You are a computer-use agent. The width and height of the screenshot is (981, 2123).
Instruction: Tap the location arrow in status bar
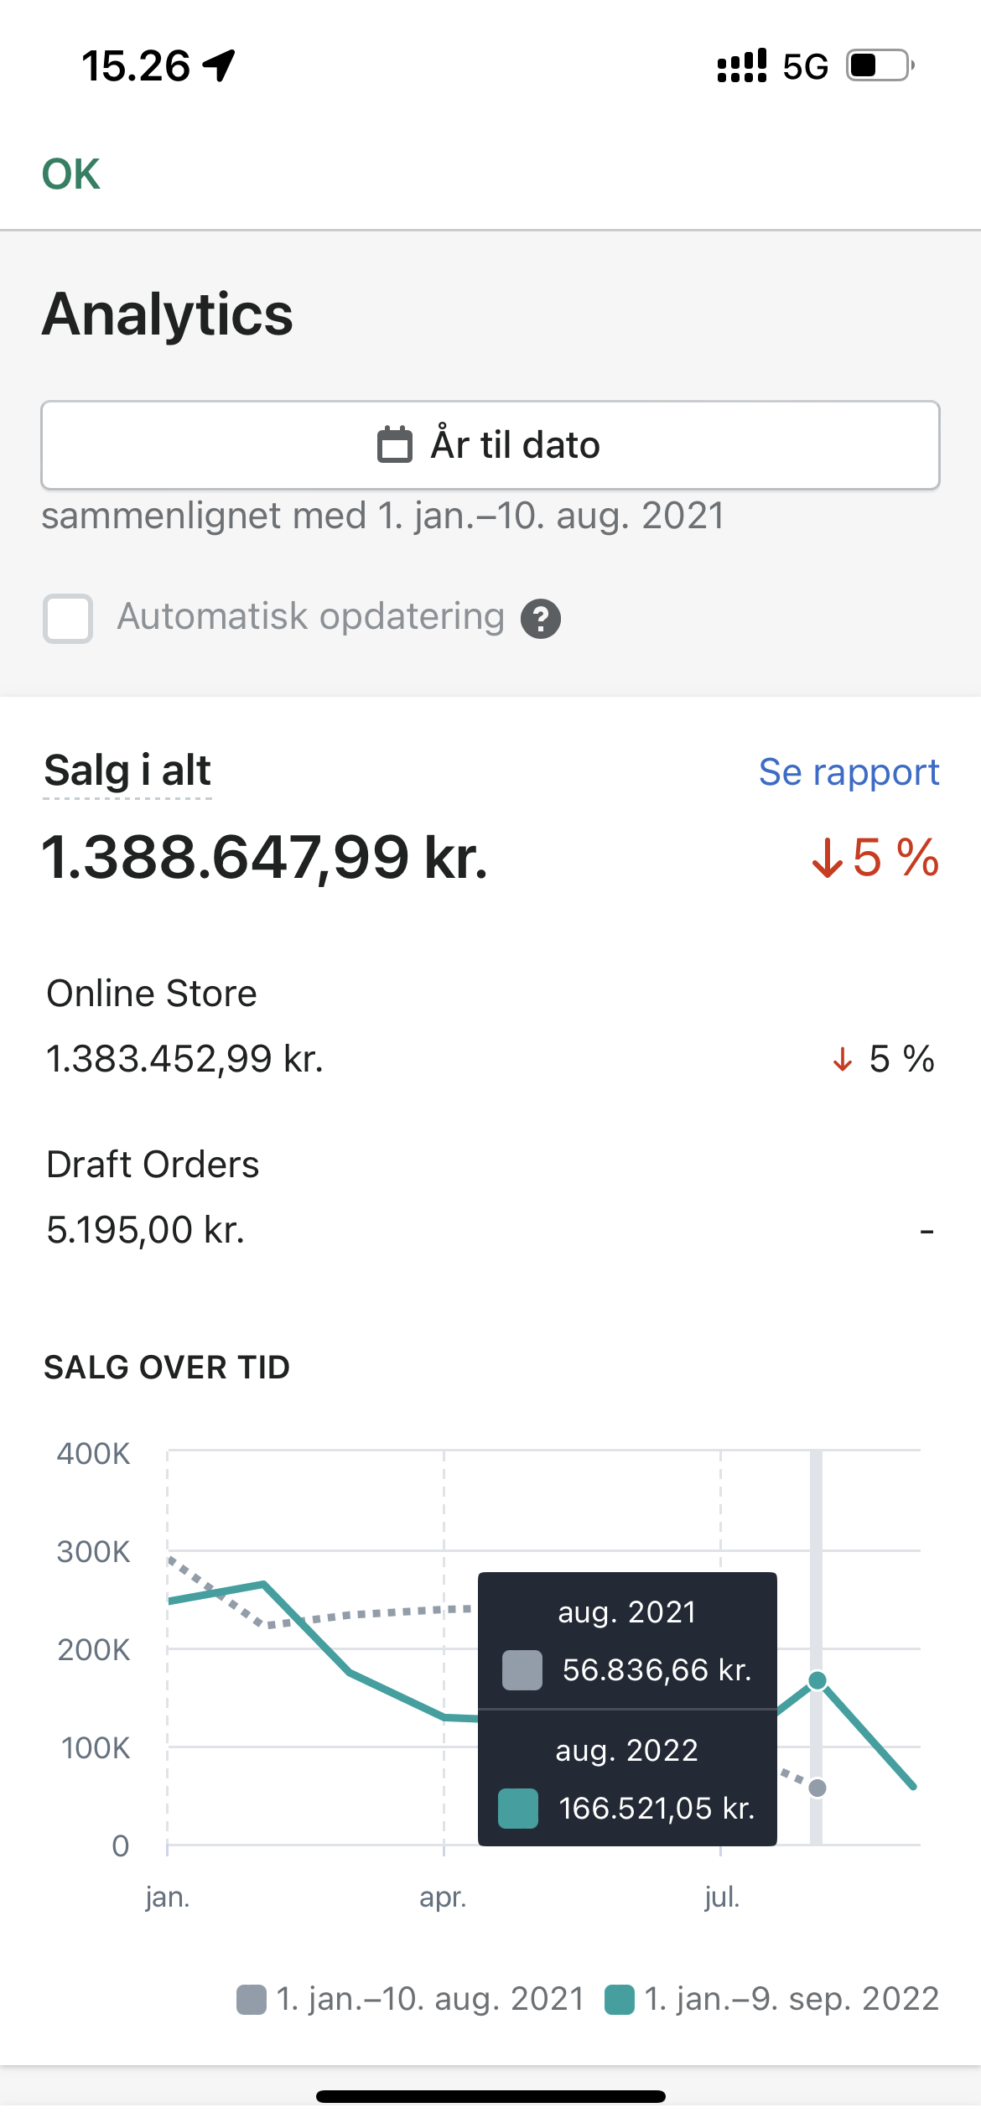coord(220,65)
